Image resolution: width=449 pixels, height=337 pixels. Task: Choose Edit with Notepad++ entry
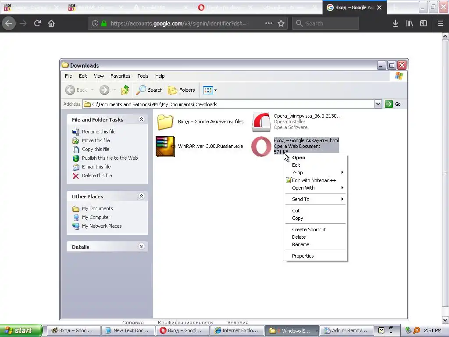click(316, 180)
